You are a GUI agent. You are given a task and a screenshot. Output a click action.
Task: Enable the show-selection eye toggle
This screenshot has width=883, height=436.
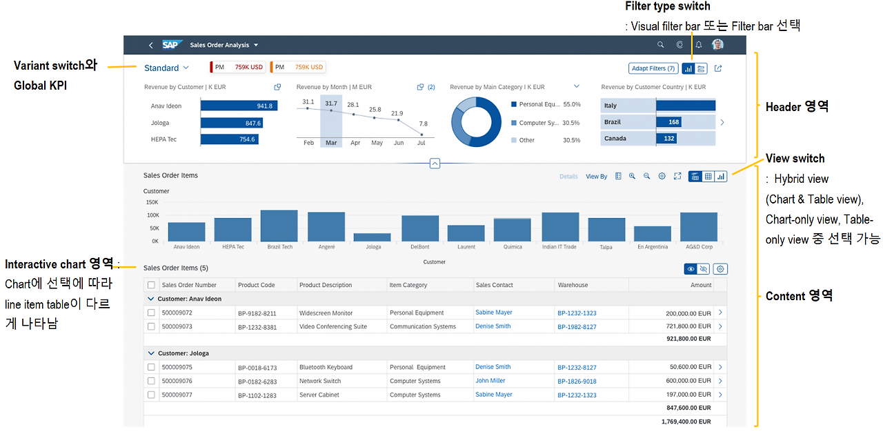pyautogui.click(x=691, y=269)
